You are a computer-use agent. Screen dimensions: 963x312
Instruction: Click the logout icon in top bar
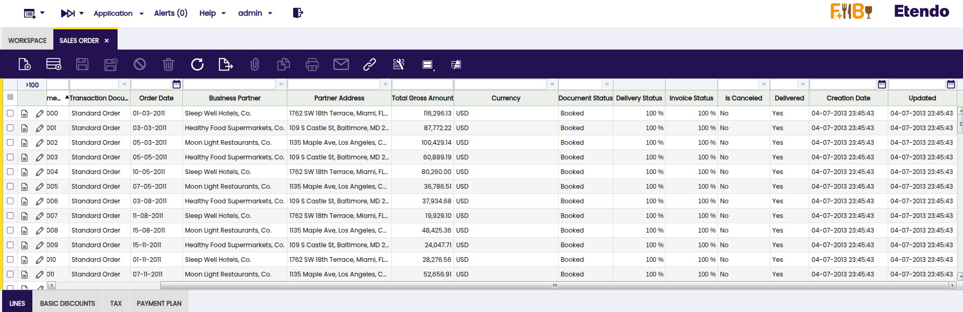[x=297, y=13]
